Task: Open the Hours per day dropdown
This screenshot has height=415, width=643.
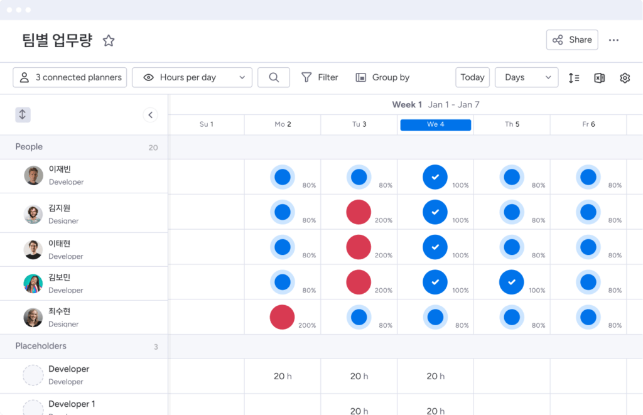Action: point(192,77)
